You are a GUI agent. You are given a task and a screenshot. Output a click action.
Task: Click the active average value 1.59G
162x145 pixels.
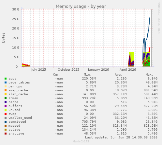coord(122,130)
